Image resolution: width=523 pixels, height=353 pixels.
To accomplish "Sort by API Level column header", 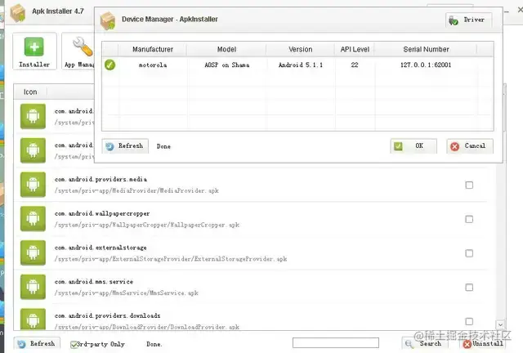I will pos(355,49).
